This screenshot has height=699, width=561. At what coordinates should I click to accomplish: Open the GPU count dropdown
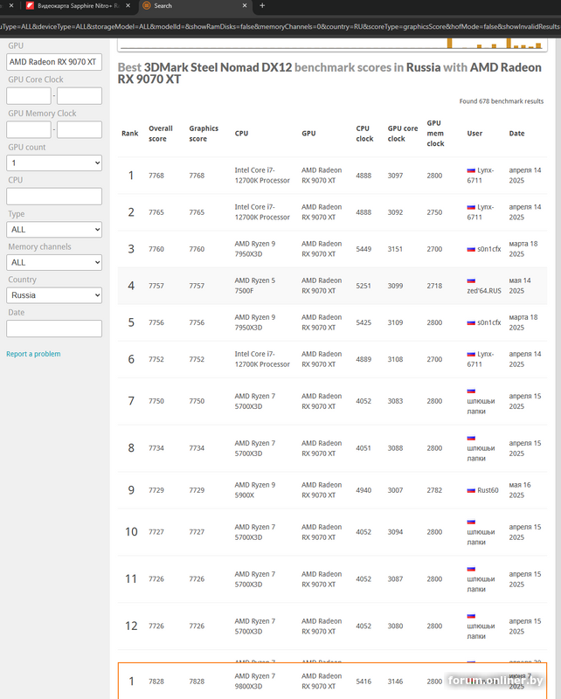(x=54, y=163)
